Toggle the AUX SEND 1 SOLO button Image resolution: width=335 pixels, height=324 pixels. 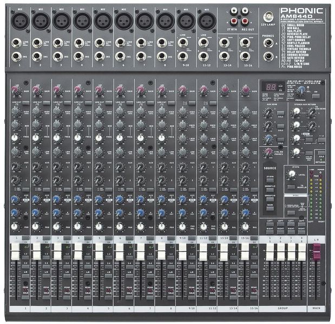[x=280, y=112]
